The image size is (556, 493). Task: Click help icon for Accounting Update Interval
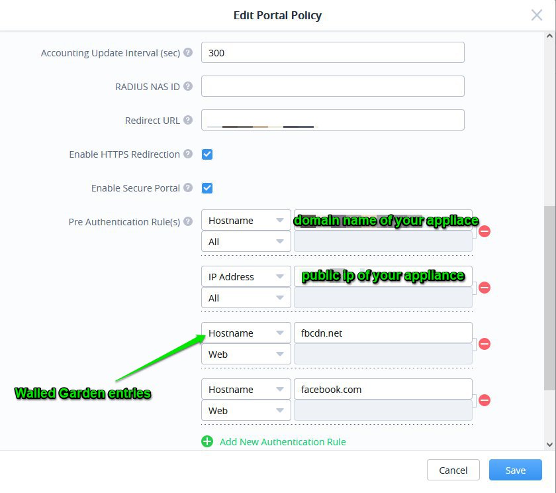click(188, 52)
